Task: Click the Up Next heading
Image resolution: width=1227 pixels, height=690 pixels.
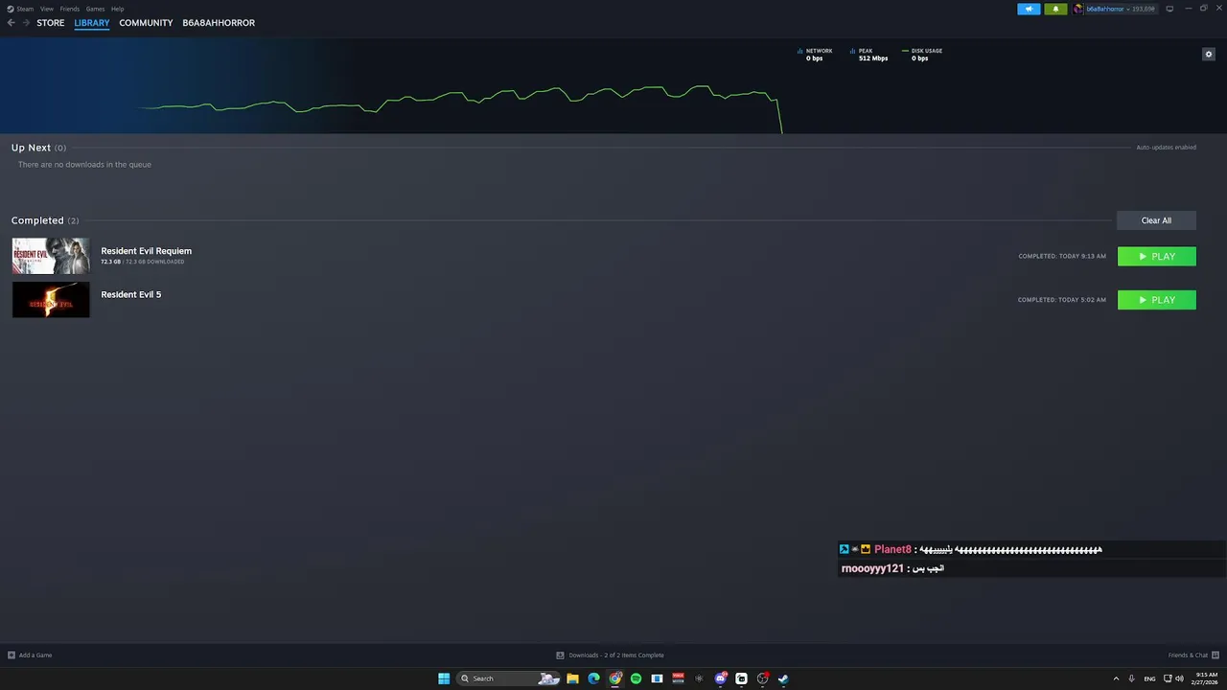Action: 31,148
